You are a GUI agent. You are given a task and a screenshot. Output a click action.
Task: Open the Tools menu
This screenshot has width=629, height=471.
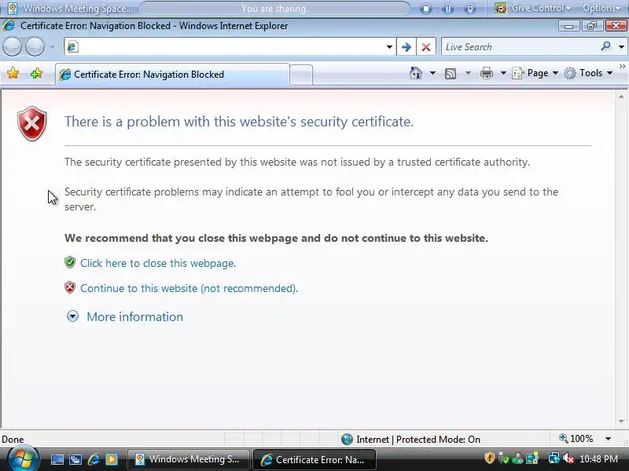point(588,73)
